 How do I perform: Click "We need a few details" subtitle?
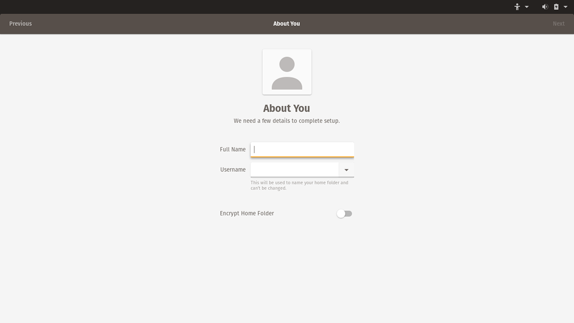coord(287,121)
